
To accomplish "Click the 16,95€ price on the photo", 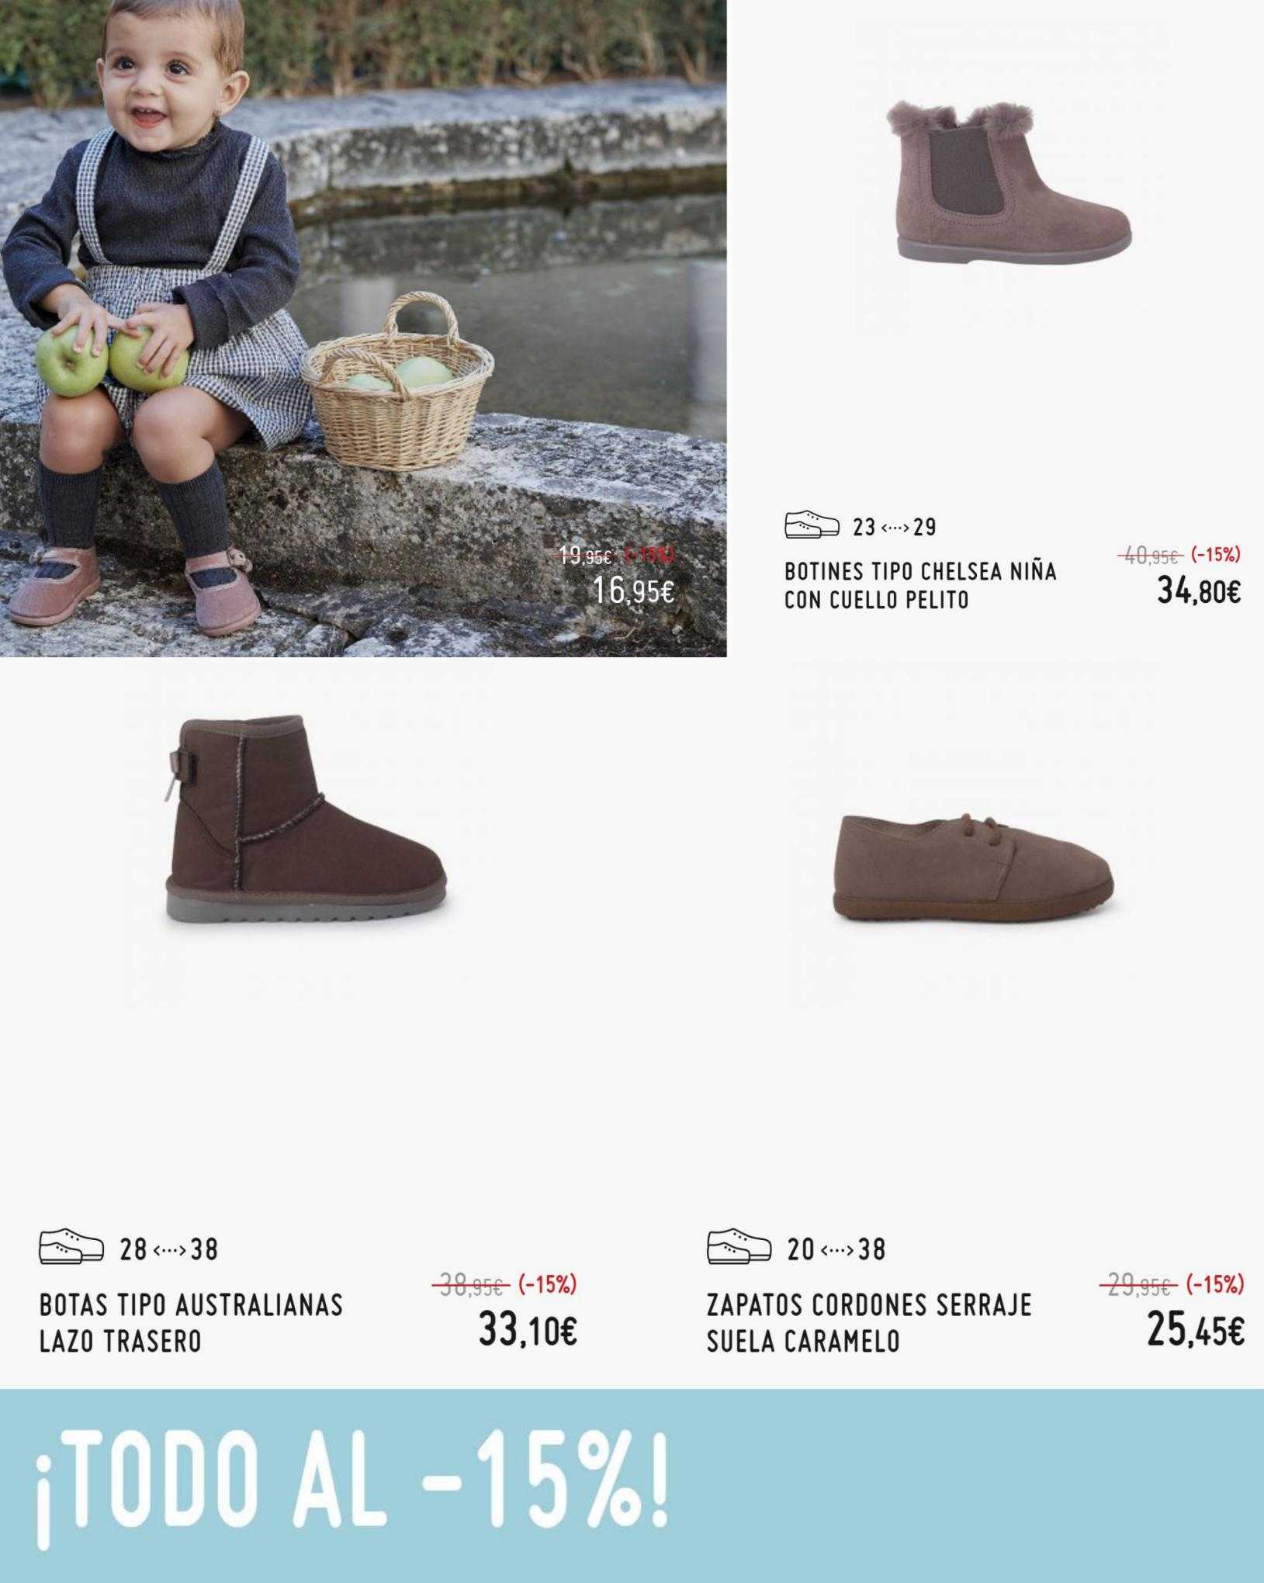I will 634,591.
